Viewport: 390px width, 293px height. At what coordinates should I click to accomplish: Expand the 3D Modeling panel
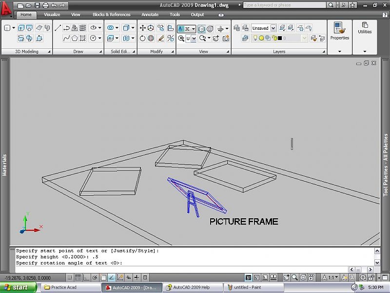coord(49,52)
